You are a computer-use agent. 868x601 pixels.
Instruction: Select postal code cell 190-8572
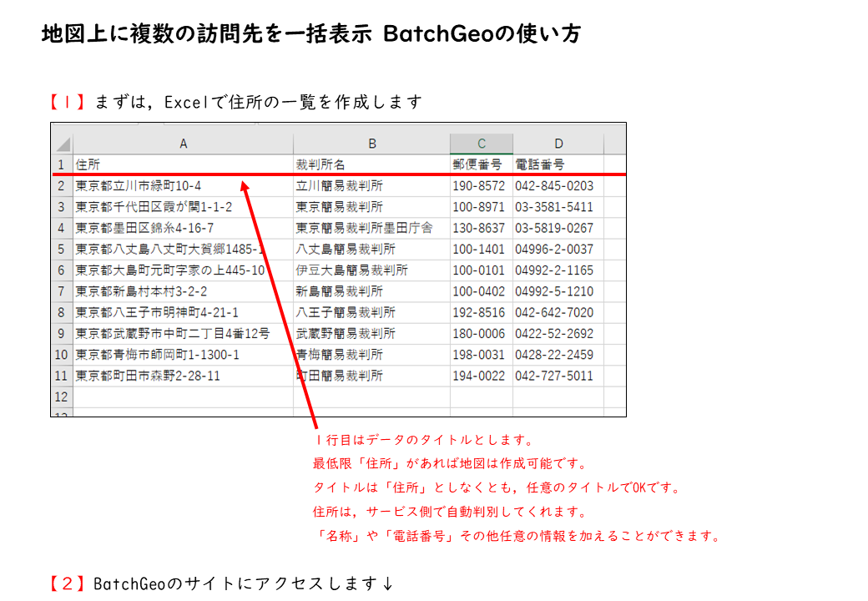point(482,186)
